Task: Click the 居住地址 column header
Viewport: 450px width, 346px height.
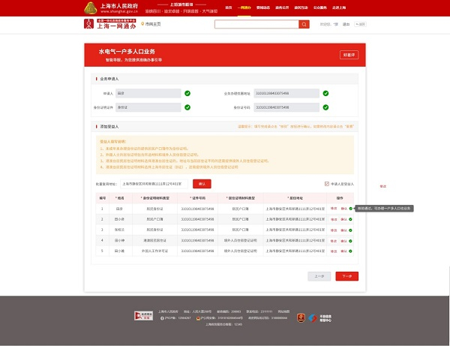Action: [295, 198]
